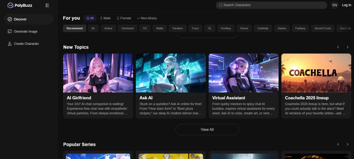Click the View All button
The image size is (354, 159).
tap(207, 129)
